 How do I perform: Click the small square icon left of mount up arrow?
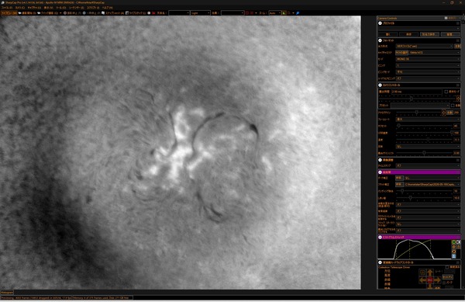422,272
